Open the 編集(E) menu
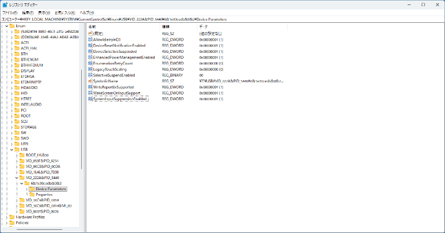Image resolution: width=445 pixels, height=233 pixels. [x=27, y=13]
